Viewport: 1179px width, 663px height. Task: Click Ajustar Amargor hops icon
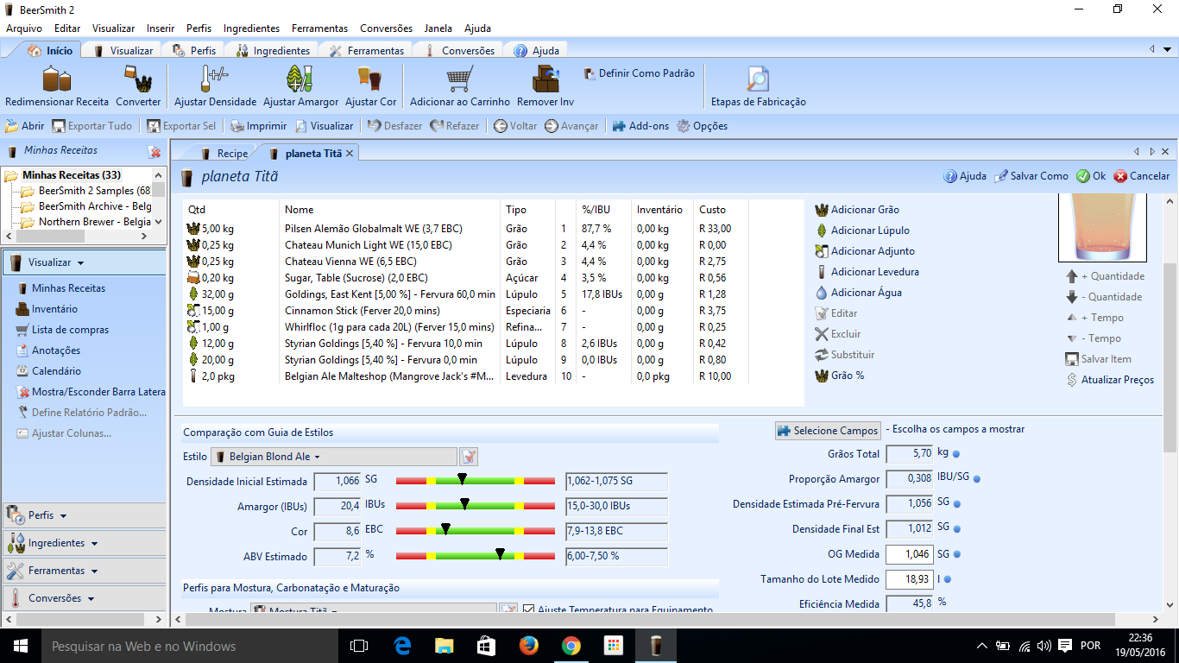[299, 79]
